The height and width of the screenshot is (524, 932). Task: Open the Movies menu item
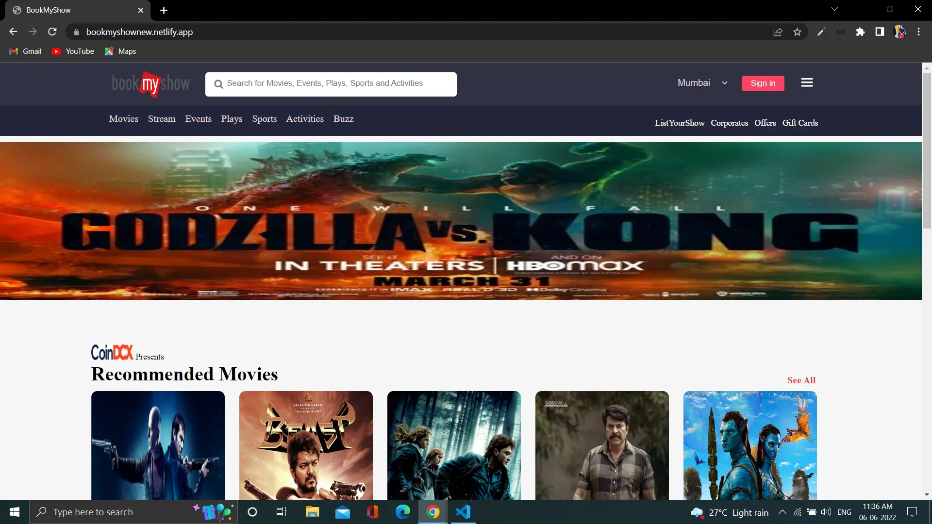[x=123, y=119]
